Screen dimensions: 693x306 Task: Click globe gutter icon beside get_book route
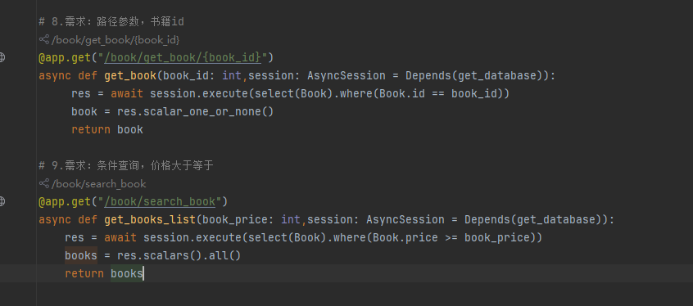click(x=2, y=57)
